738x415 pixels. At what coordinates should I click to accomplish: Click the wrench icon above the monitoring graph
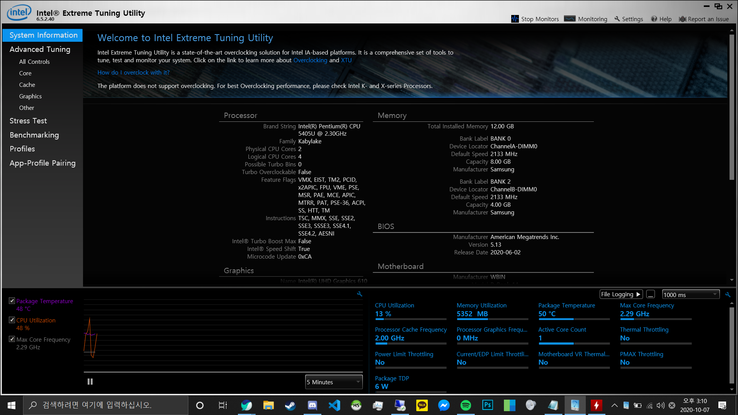[x=359, y=294]
